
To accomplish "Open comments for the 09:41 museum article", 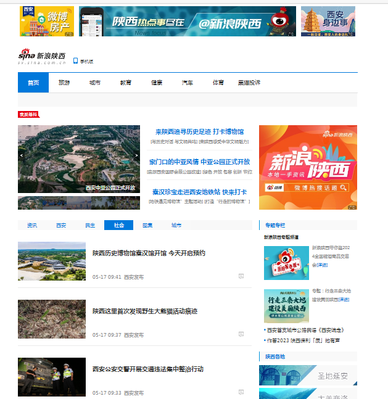I will coord(241,276).
